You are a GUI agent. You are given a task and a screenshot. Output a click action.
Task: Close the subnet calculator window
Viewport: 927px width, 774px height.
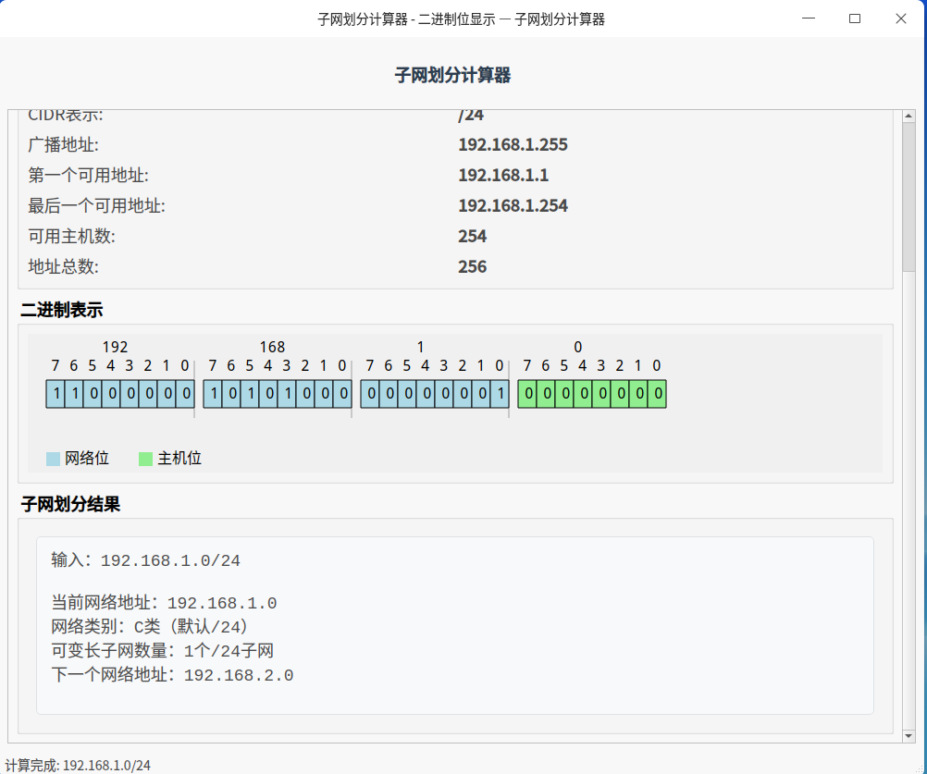pos(900,18)
